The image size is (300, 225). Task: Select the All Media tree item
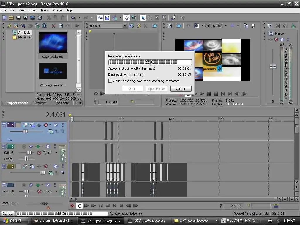(24, 33)
